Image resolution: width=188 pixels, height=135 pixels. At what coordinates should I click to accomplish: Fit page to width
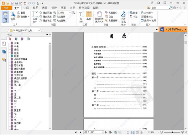[x=46, y=17]
